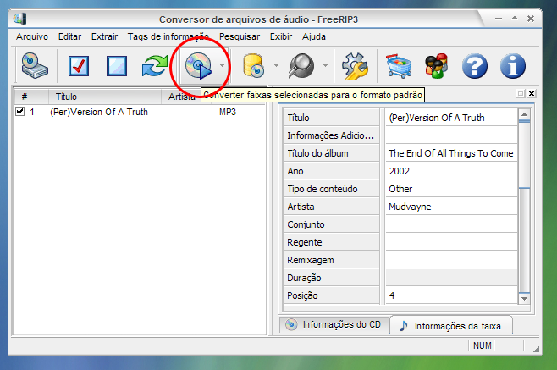The image size is (557, 370).
Task: Switch to the Informações do CD tab
Action: (334, 324)
